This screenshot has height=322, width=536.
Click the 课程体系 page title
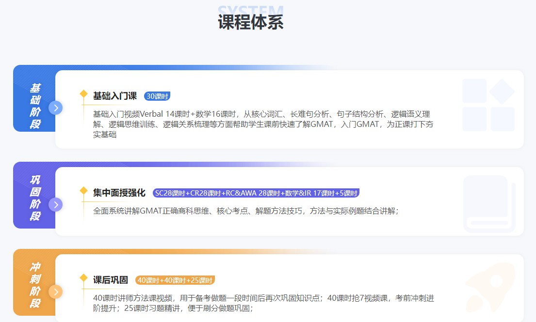251,22
